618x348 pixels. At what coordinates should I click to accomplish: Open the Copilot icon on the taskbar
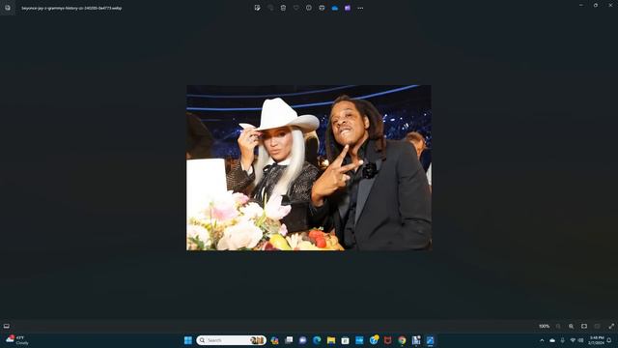coord(274,340)
